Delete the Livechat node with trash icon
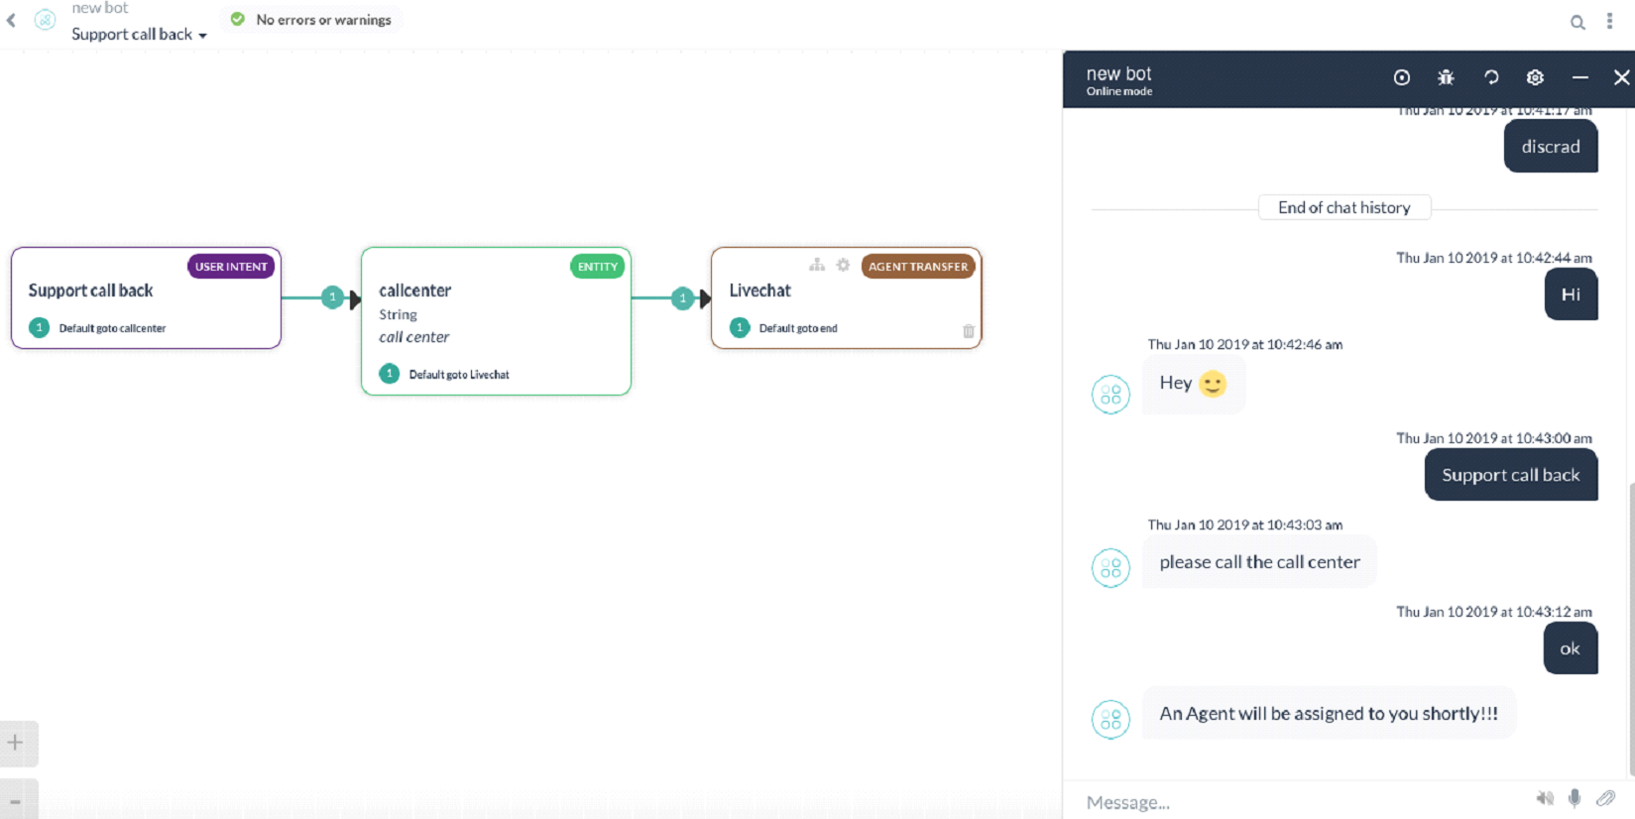 tap(968, 331)
